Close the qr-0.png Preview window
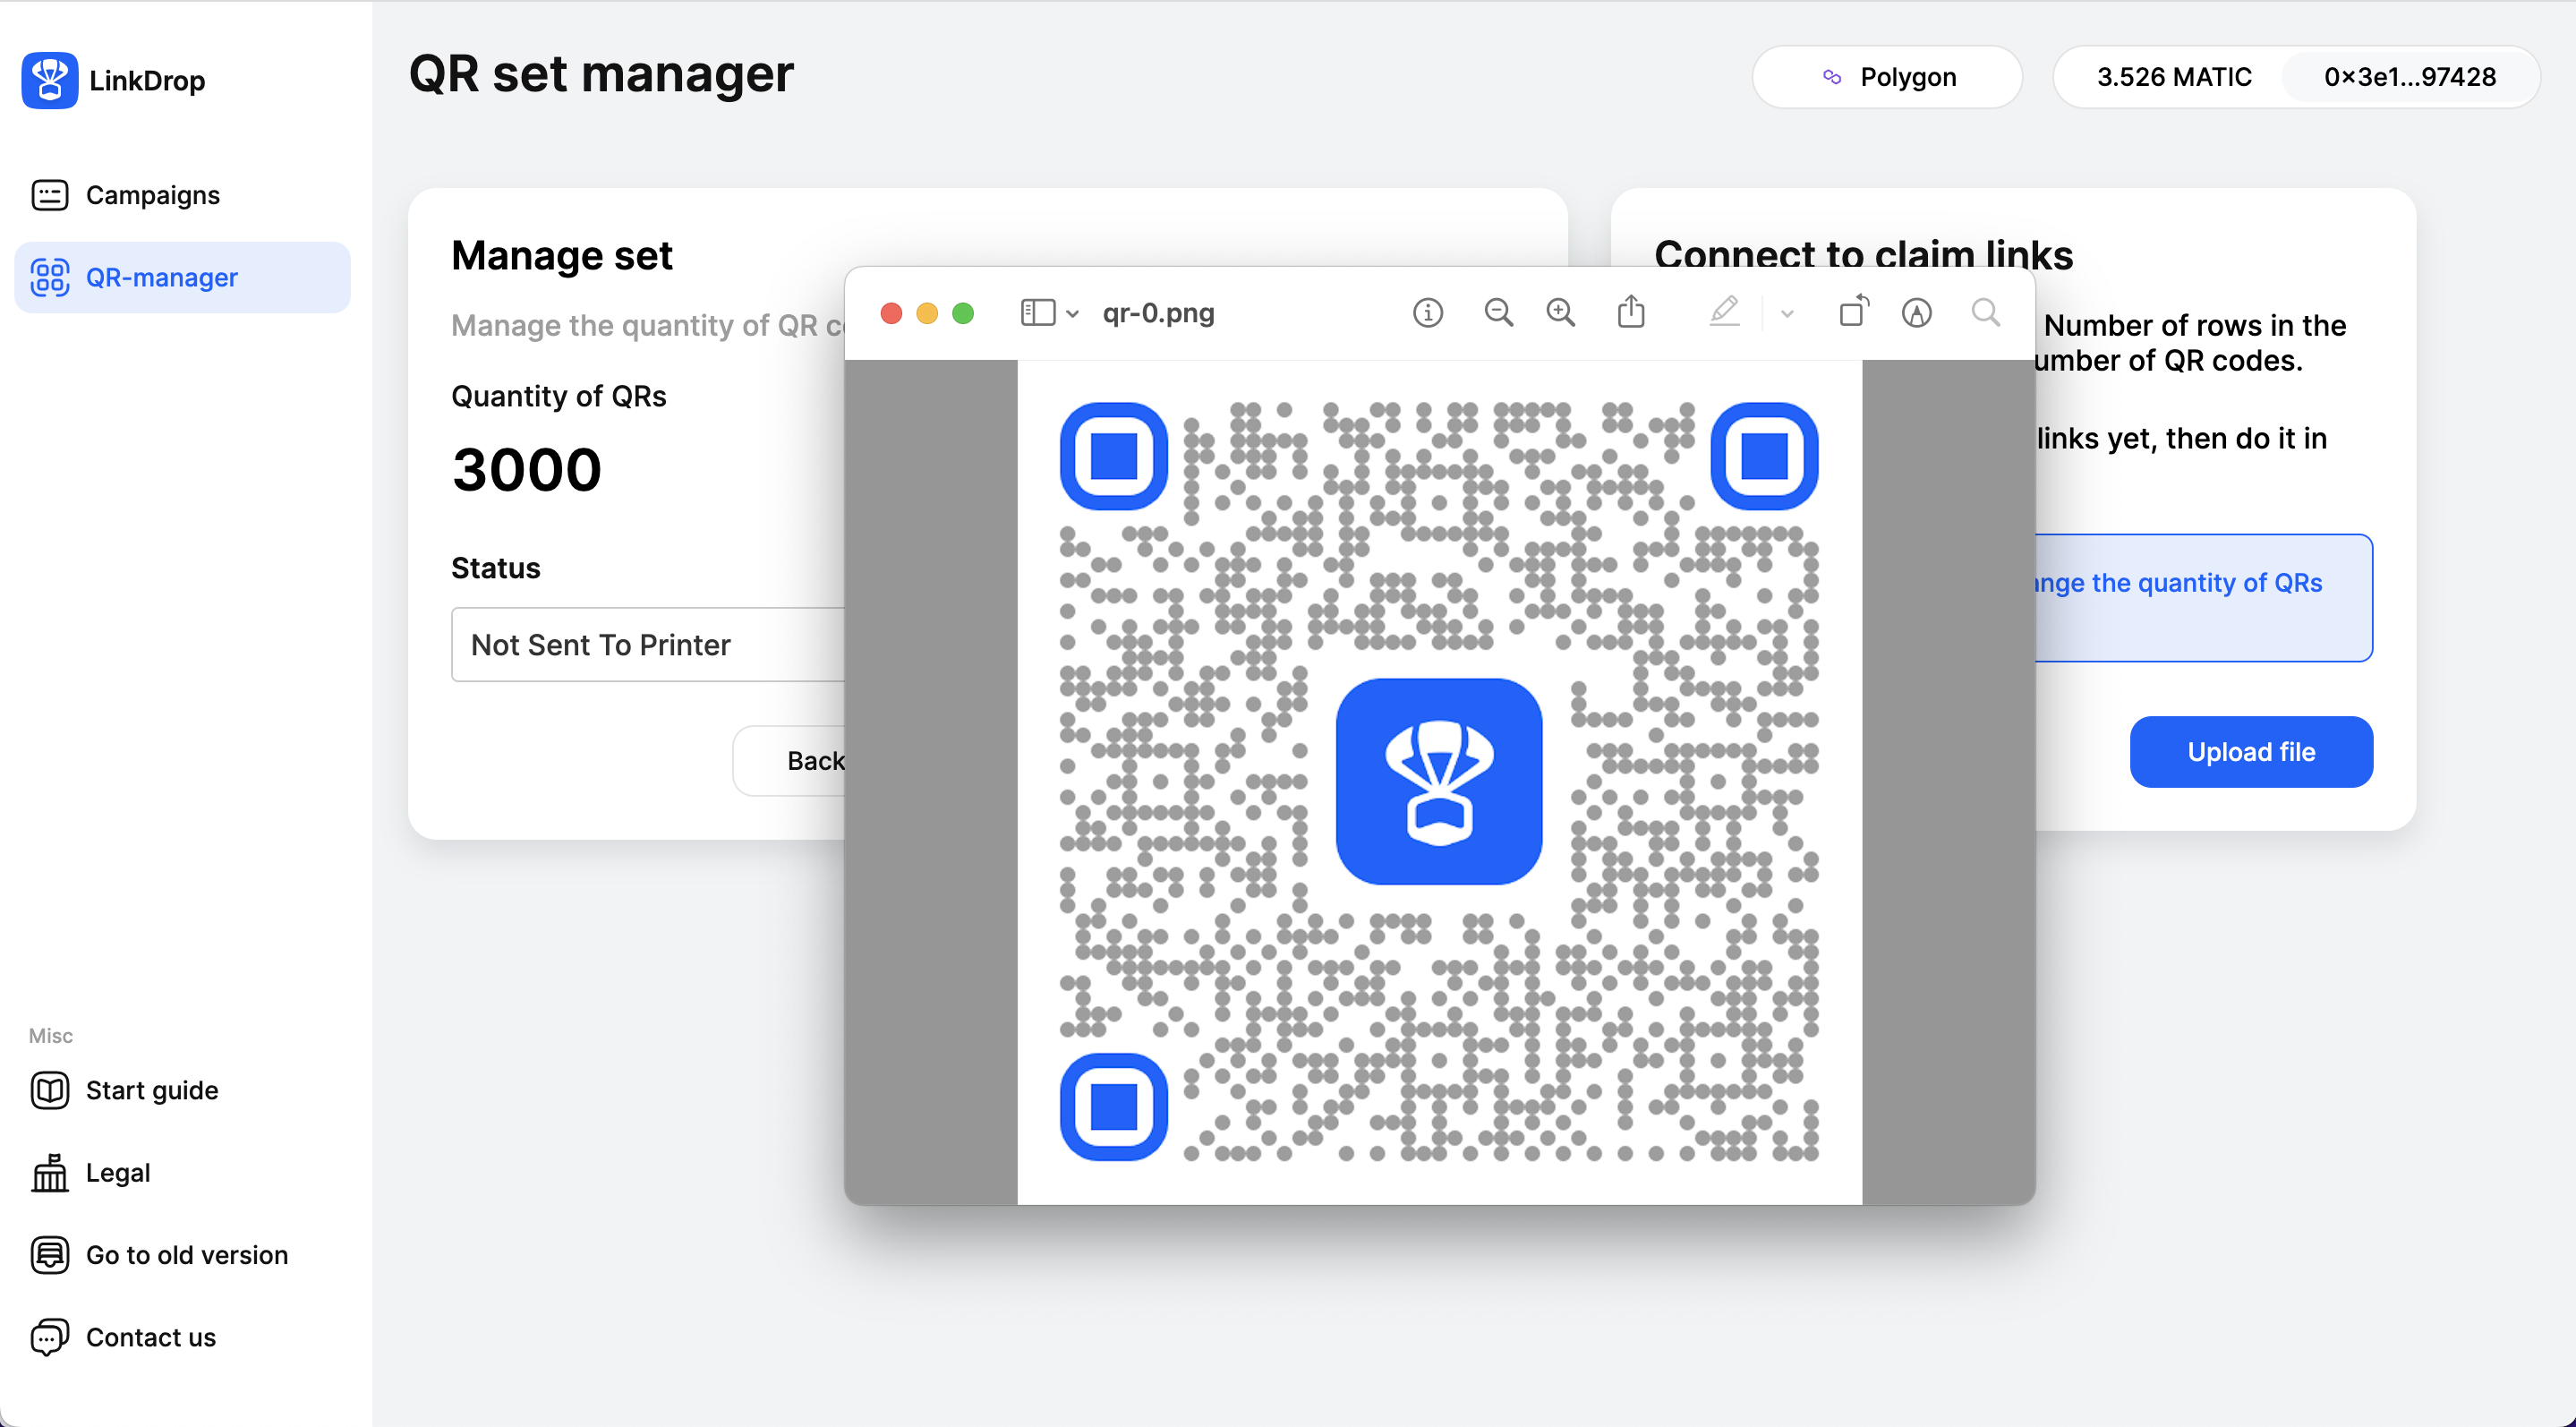2576x1427 pixels. coord(891,314)
